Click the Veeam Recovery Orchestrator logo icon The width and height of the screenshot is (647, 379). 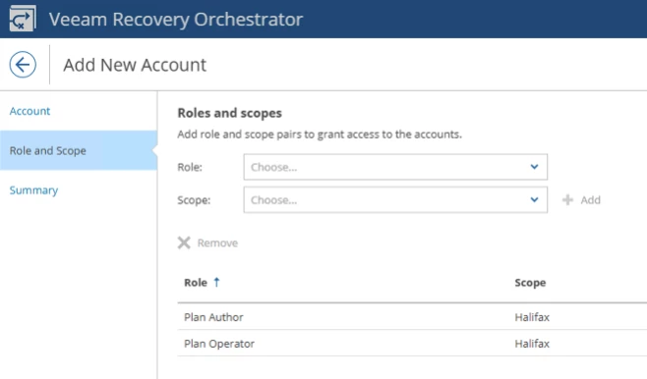[23, 19]
